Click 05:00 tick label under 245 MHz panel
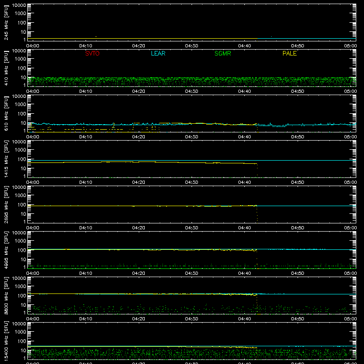Viewport: 364px width, 364px height. pos(350,46)
